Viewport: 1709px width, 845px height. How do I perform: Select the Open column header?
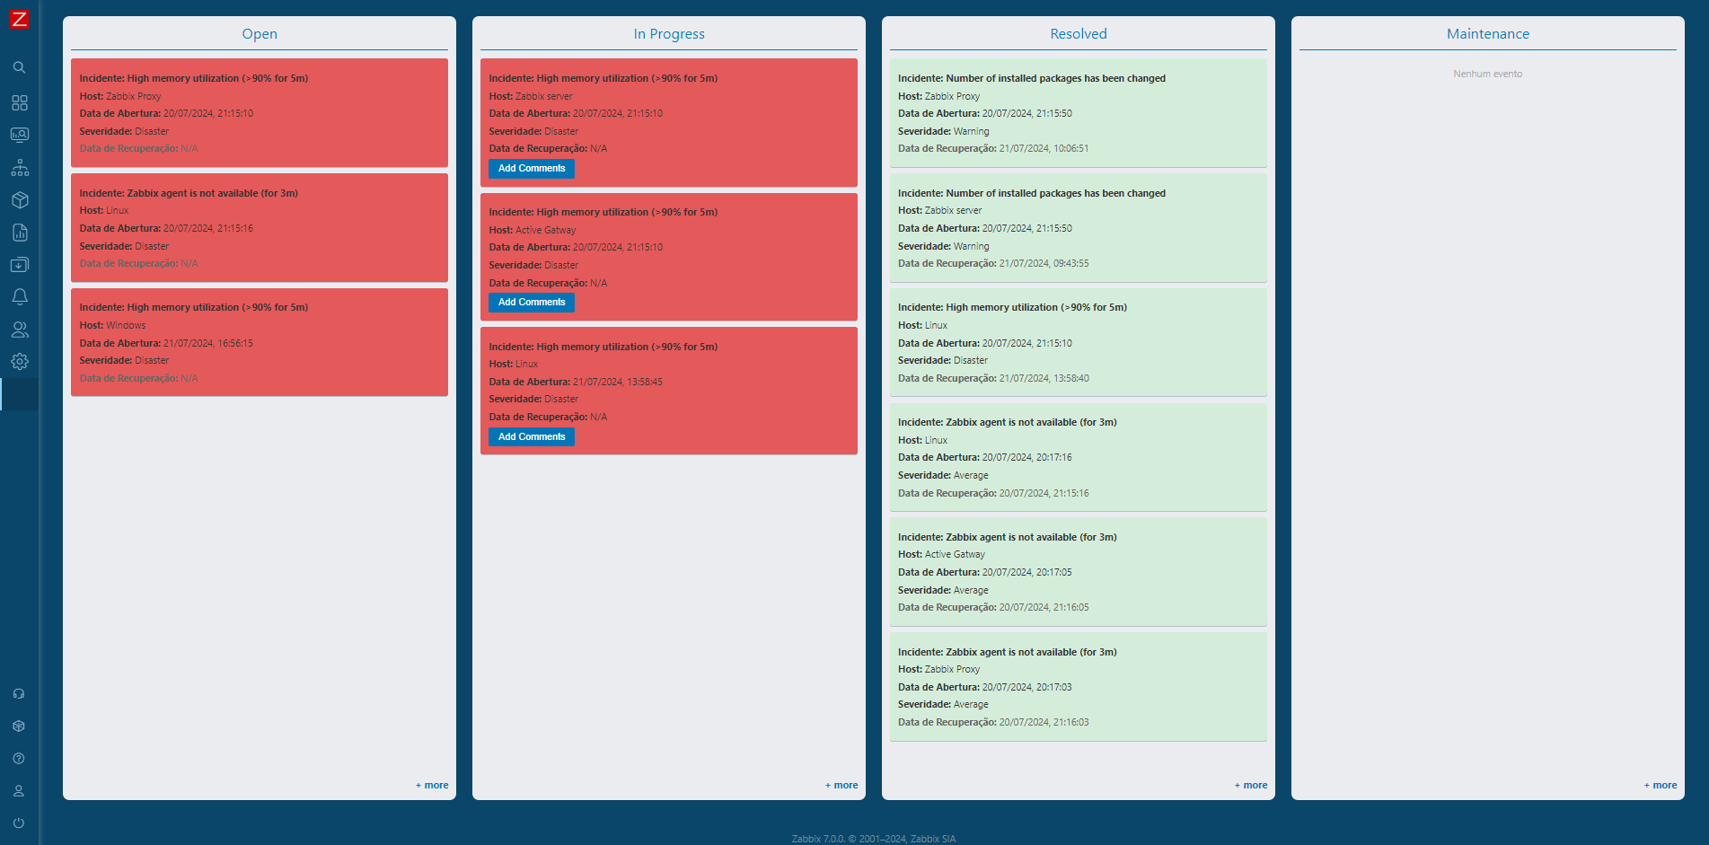coord(260,34)
